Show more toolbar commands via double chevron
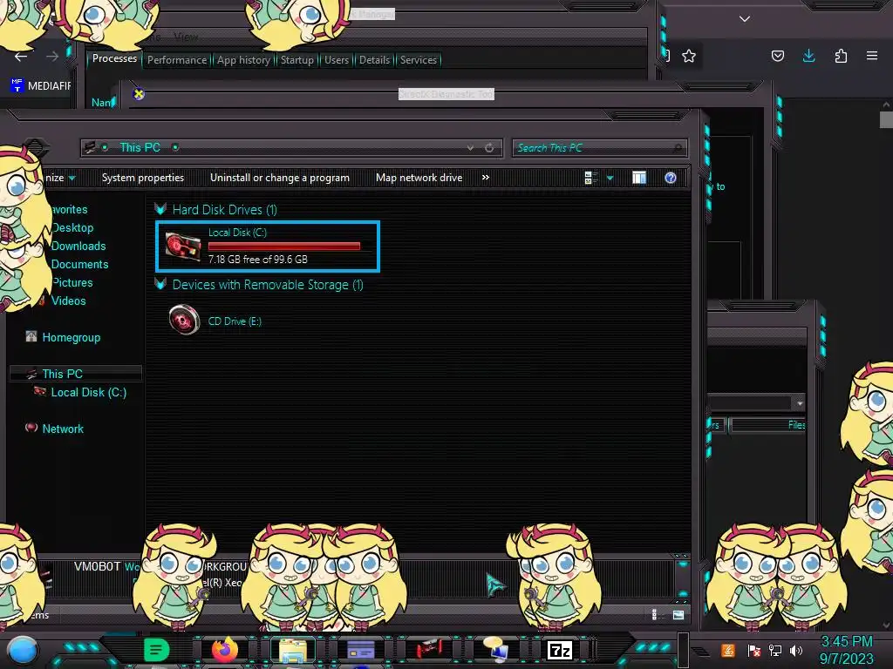 tap(485, 178)
